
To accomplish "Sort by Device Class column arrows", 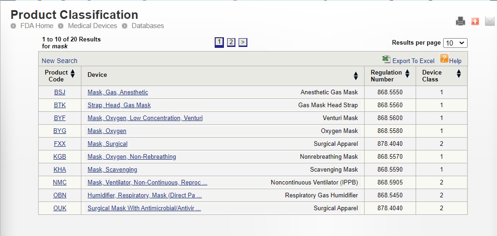I will click(458, 74).
